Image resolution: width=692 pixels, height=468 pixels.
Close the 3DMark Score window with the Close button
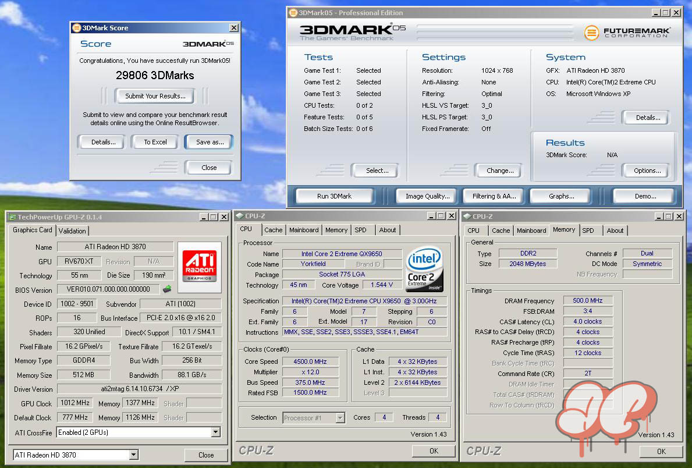(209, 168)
